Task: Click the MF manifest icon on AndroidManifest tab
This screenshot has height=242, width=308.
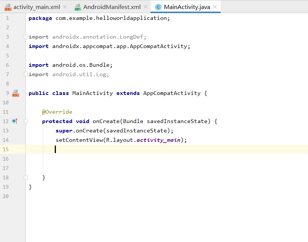Action: 78,7
